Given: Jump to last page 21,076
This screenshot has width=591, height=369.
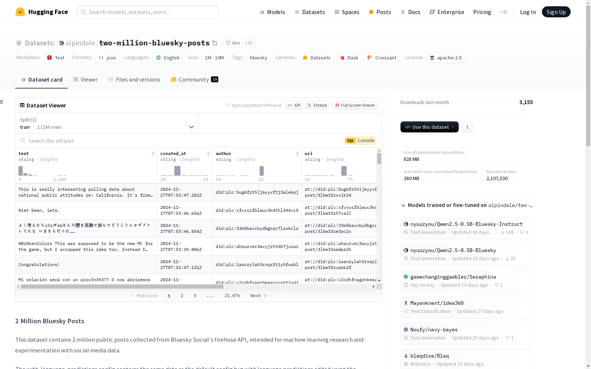Looking at the screenshot, I should 232,296.
